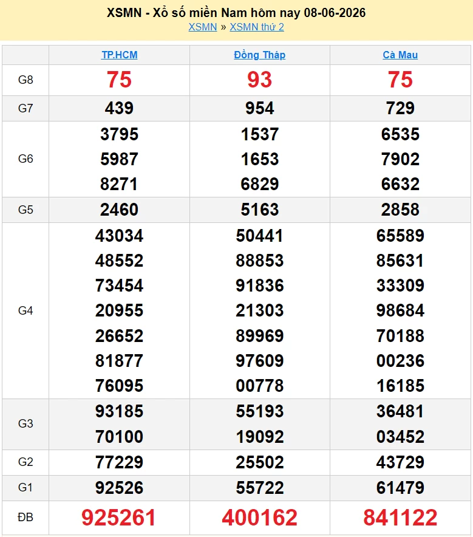Open the XSMN thứ 2 link
Image resolution: width=473 pixels, height=537 pixels.
point(257,27)
